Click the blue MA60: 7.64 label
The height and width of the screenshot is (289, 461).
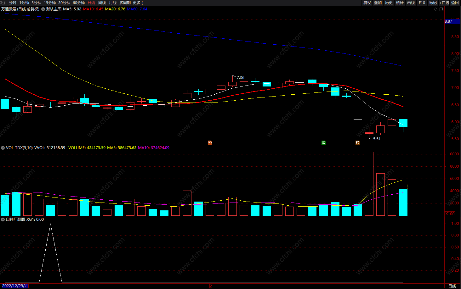(137, 9)
